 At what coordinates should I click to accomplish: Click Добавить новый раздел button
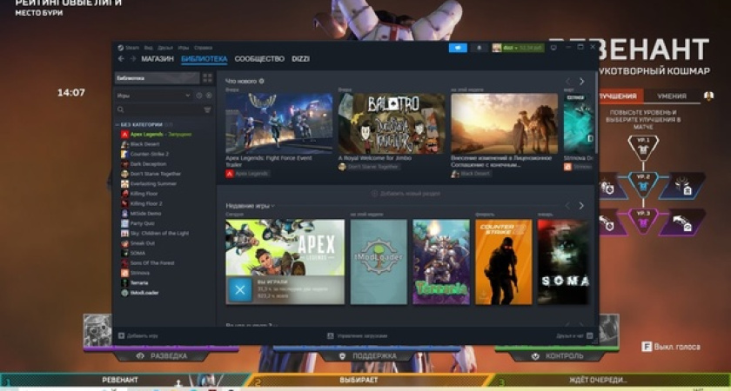click(x=406, y=193)
